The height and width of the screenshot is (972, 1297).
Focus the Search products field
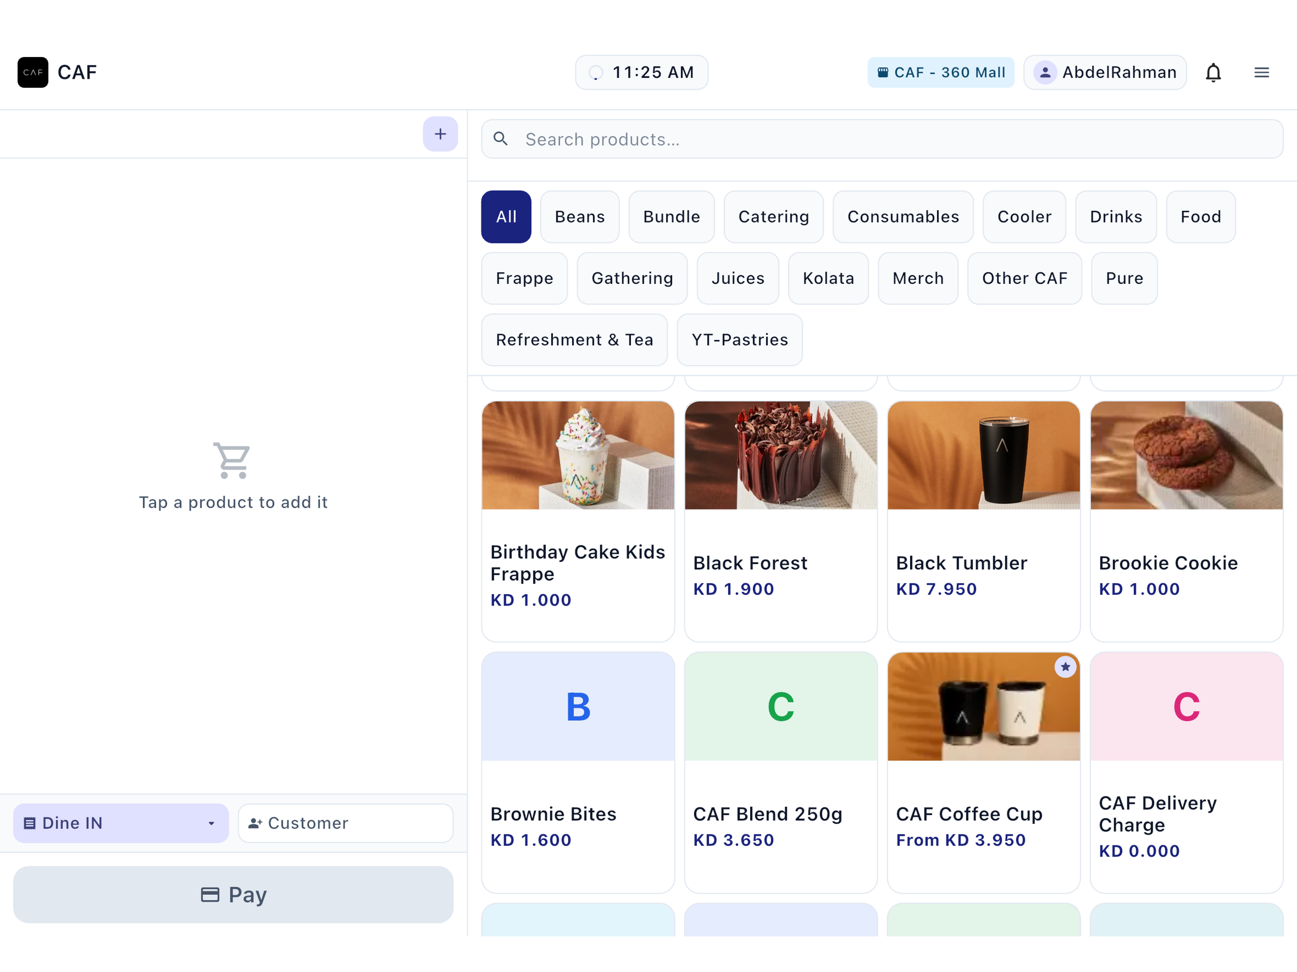coord(882,139)
